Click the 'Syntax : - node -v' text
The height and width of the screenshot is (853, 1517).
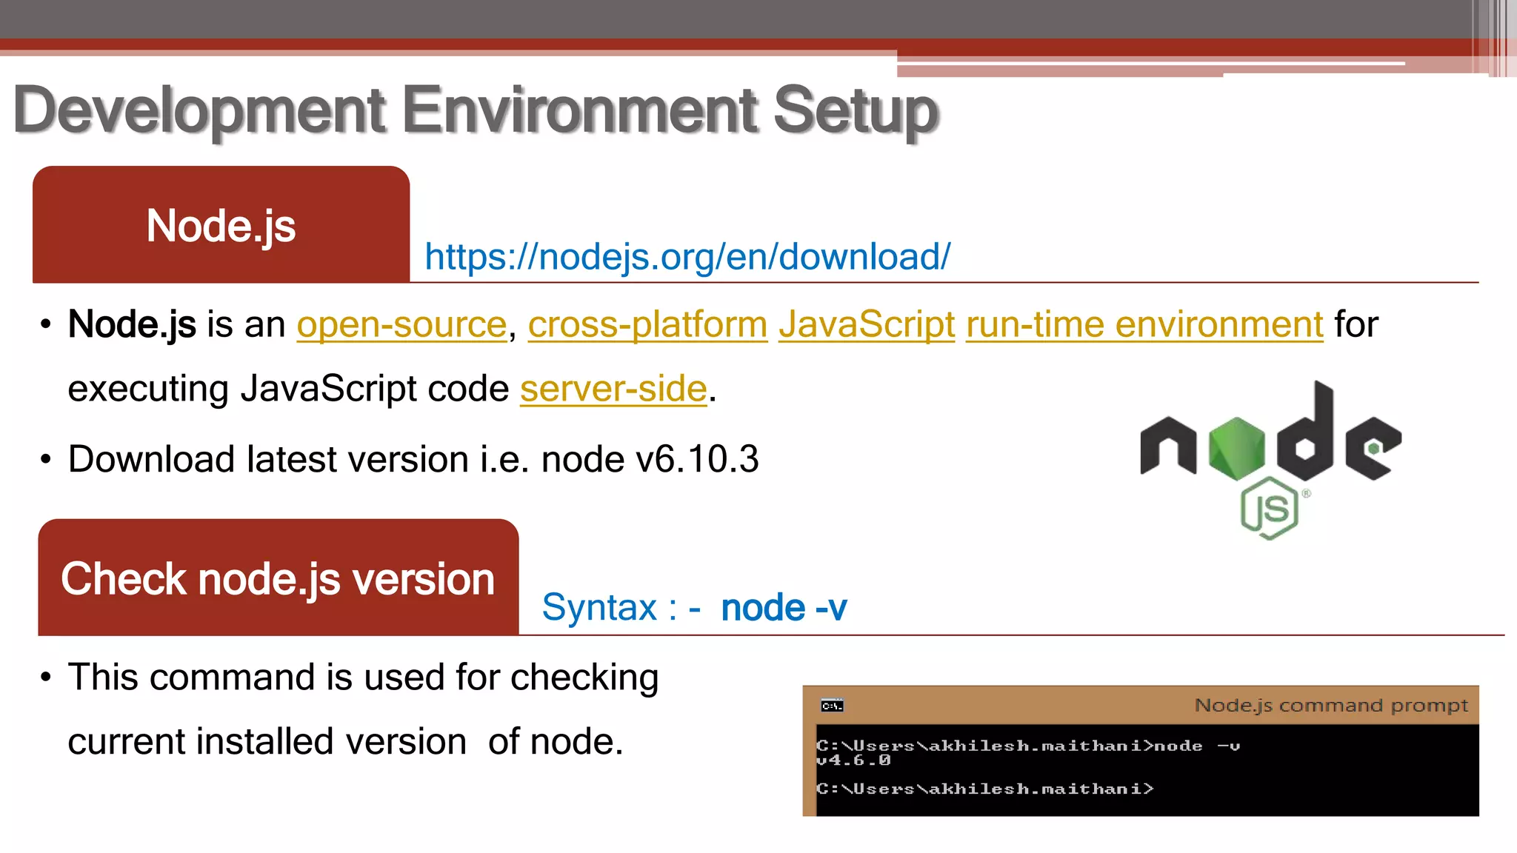click(694, 608)
